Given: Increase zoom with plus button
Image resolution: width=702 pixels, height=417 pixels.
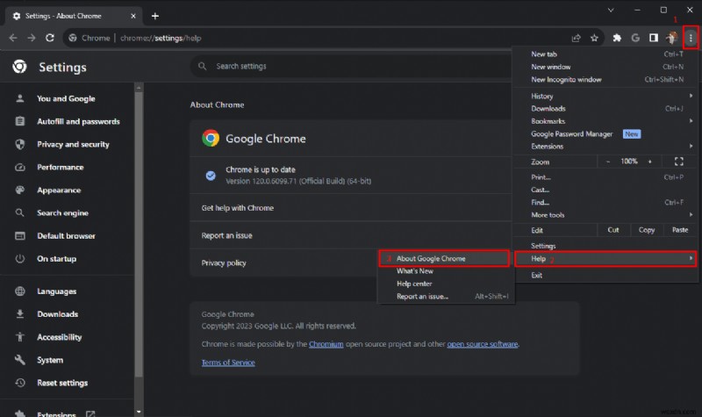Looking at the screenshot, I should point(649,162).
